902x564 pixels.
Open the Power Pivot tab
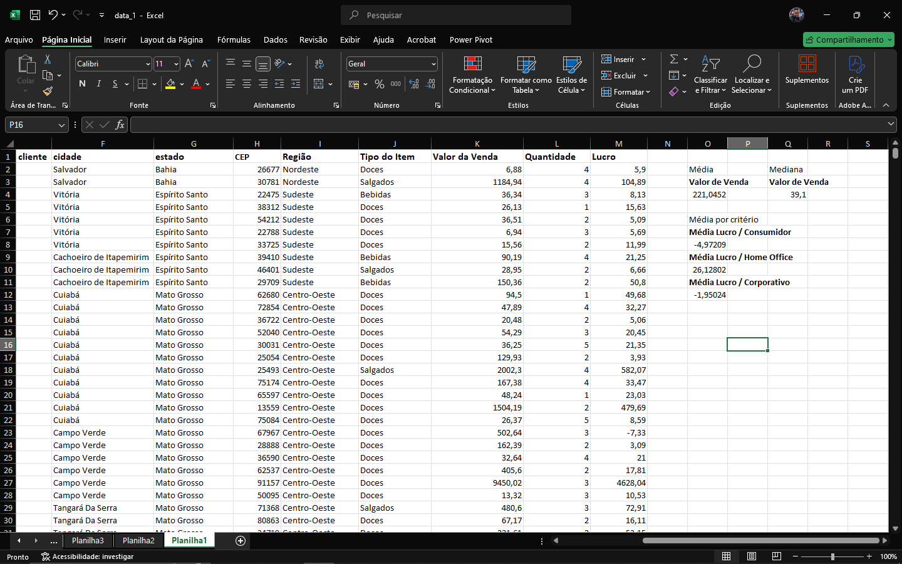coord(470,39)
